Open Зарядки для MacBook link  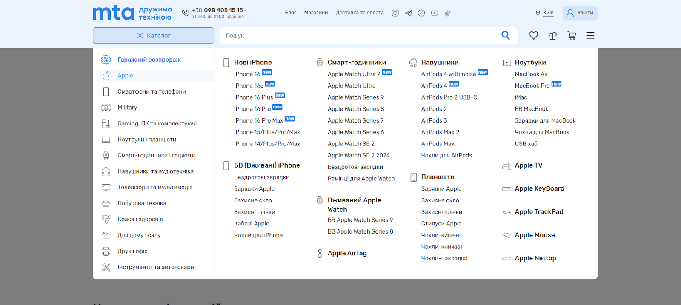pyautogui.click(x=545, y=120)
